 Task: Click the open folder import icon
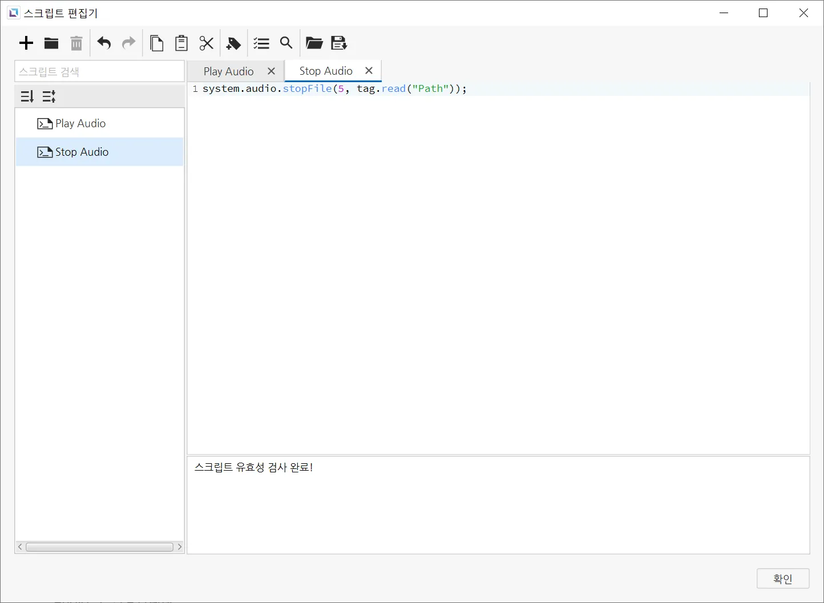(314, 43)
